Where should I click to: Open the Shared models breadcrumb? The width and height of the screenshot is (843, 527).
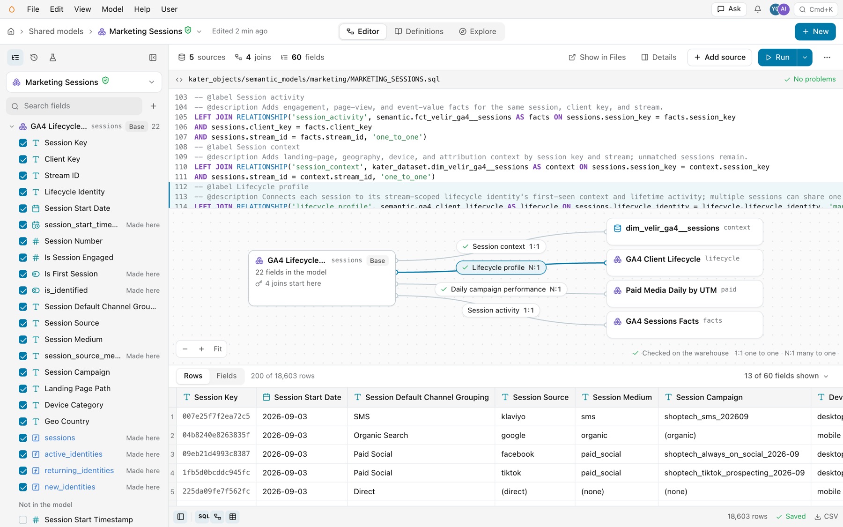[56, 31]
